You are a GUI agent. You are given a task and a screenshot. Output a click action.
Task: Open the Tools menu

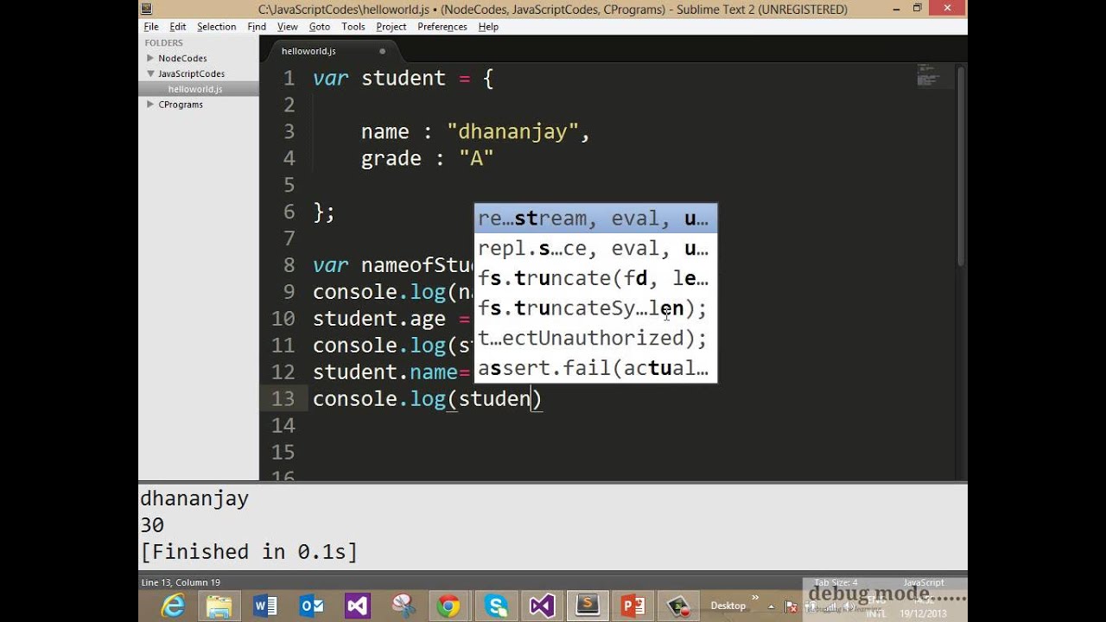353,27
